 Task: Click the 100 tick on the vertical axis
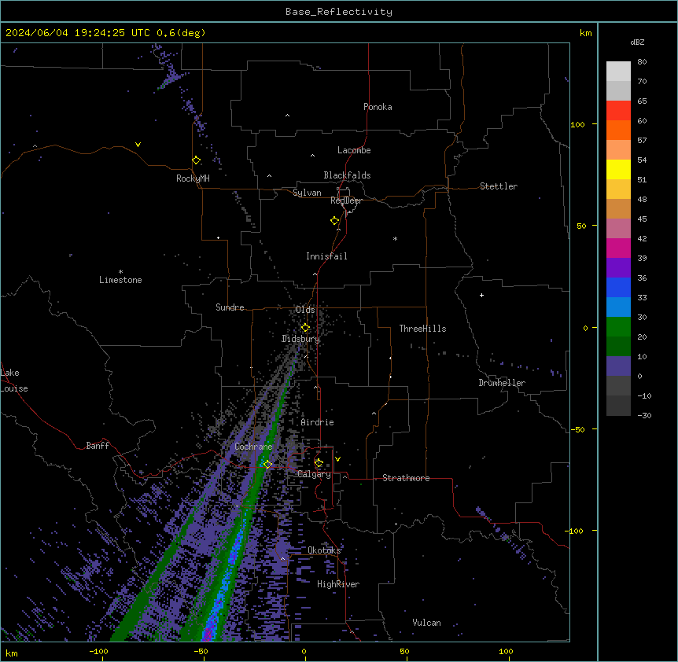click(x=577, y=124)
